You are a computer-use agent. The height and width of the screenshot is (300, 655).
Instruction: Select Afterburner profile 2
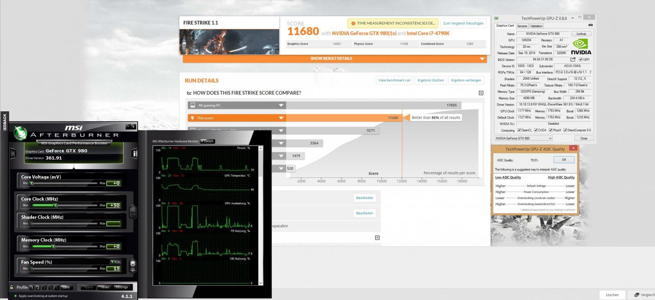click(38, 287)
